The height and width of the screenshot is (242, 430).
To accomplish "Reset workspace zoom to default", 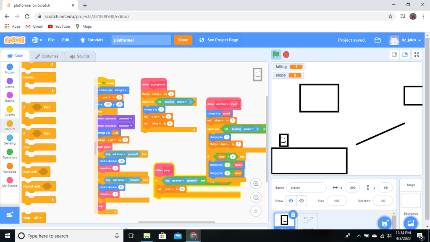I will pyautogui.click(x=256, y=211).
